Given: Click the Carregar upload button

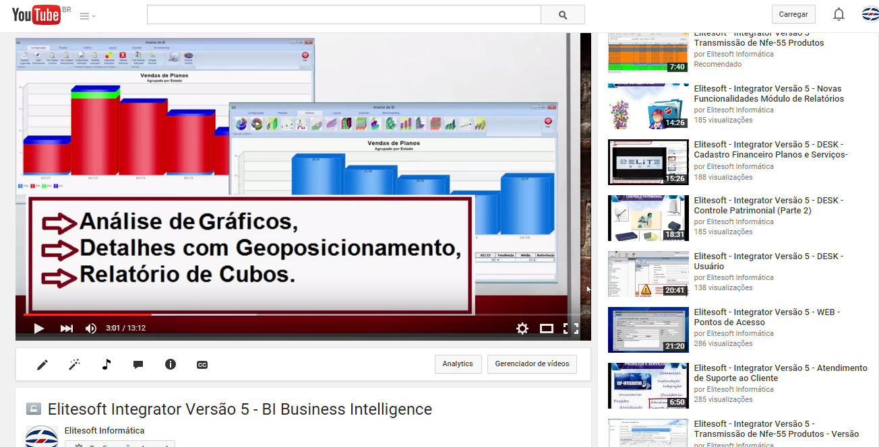Looking at the screenshot, I should point(793,14).
